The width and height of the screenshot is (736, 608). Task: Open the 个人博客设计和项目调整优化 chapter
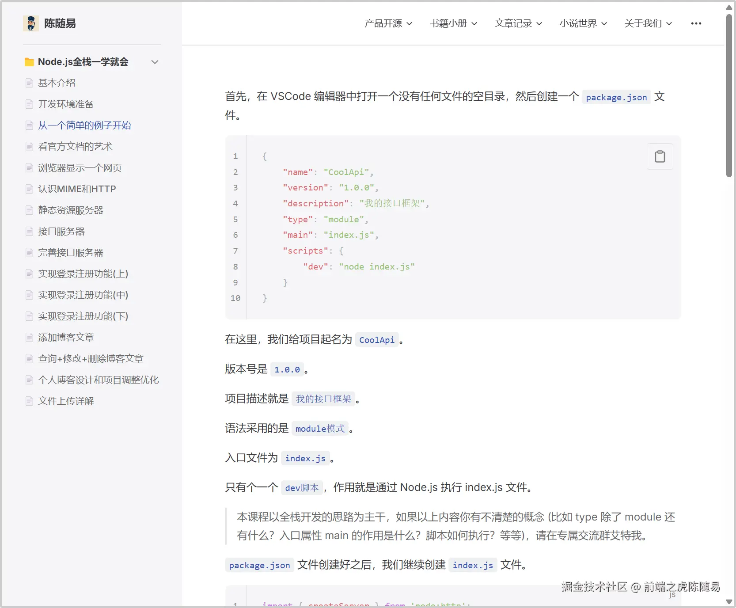pyautogui.click(x=99, y=380)
